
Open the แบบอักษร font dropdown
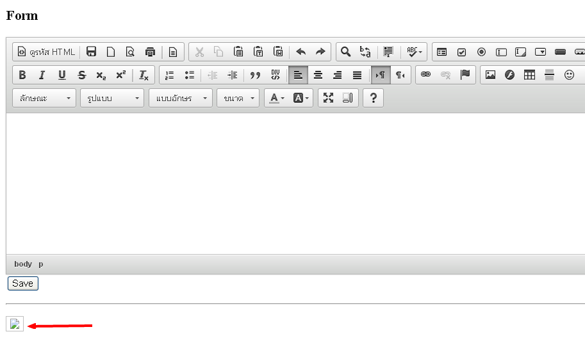(181, 98)
